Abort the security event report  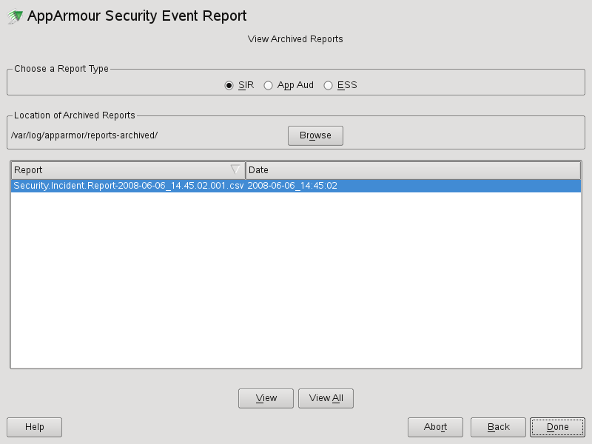[435, 427]
